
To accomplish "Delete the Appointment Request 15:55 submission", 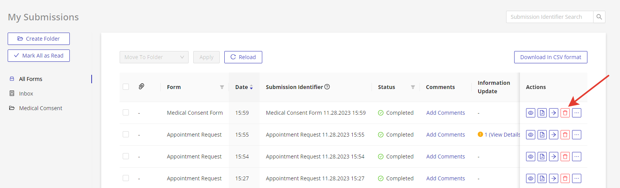I will pyautogui.click(x=565, y=135).
